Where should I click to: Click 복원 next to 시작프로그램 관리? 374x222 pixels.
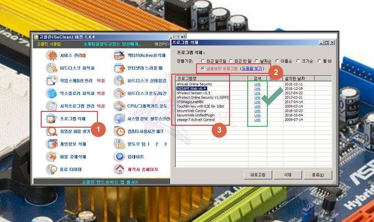coord(101,106)
